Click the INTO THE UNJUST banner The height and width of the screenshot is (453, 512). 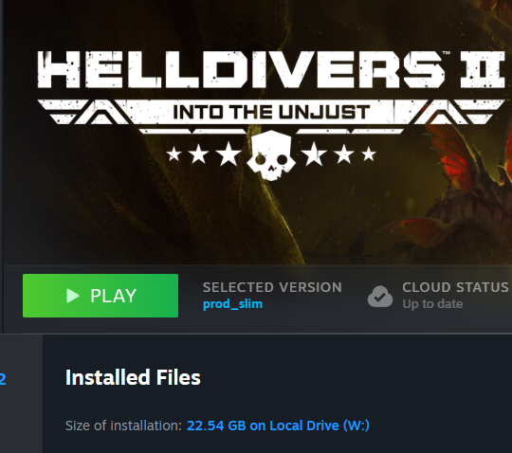[x=271, y=112]
